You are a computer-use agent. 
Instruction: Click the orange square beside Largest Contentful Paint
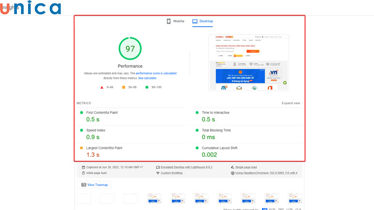tap(81, 148)
